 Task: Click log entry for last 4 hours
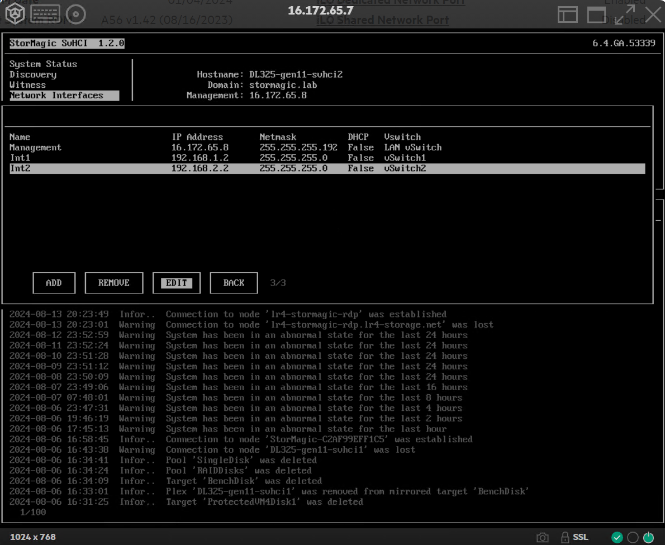pos(236,408)
